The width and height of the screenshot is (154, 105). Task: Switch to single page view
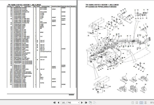[x=133, y=103]
